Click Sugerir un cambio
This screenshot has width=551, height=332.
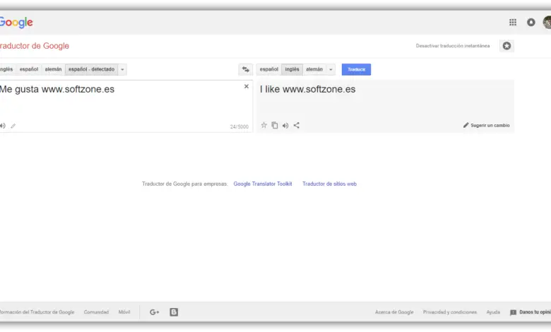(x=486, y=125)
